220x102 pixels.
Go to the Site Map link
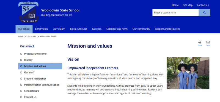(188, 5)
